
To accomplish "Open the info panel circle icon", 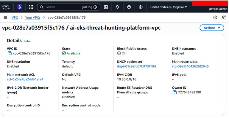I will pyautogui.click(x=215, y=17).
